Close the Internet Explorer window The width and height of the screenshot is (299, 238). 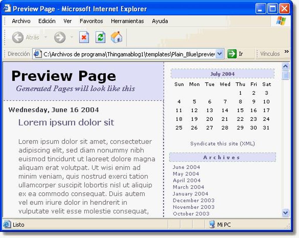pos(284,9)
